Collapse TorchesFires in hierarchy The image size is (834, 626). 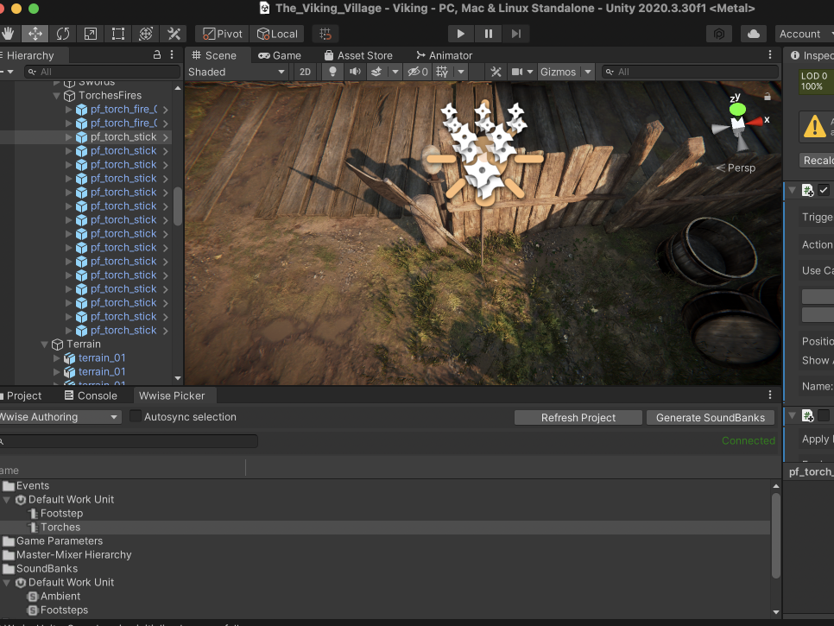[56, 96]
